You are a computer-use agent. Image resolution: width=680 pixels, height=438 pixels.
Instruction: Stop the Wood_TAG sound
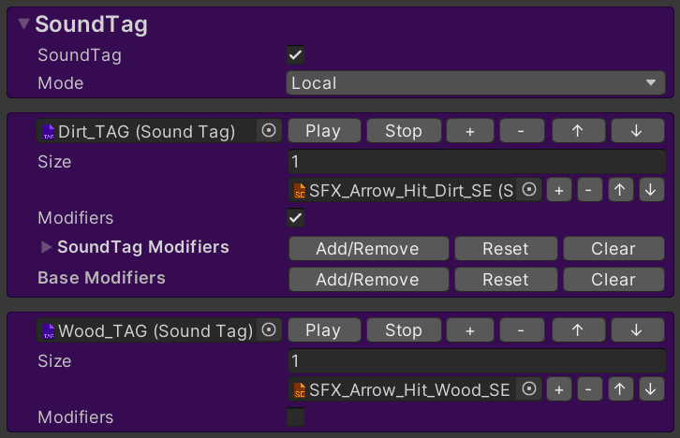pyautogui.click(x=403, y=330)
